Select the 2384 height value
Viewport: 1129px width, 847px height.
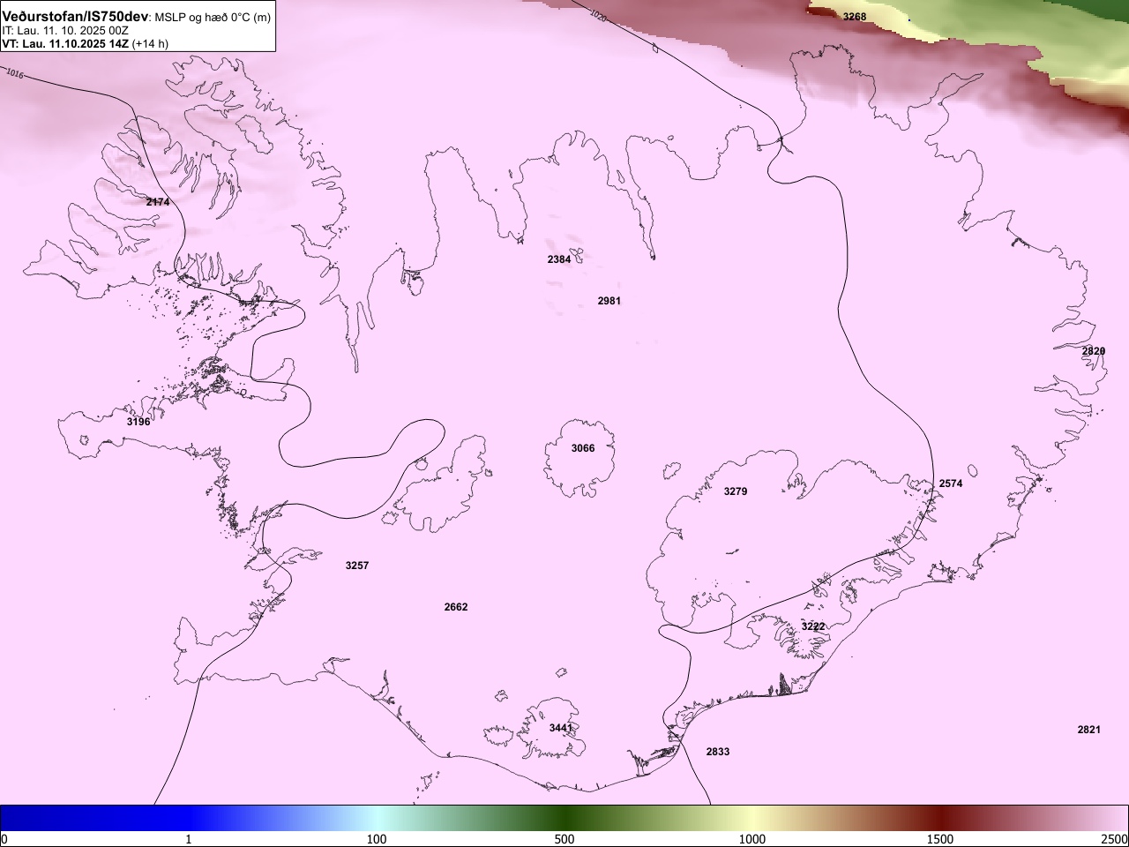(559, 259)
